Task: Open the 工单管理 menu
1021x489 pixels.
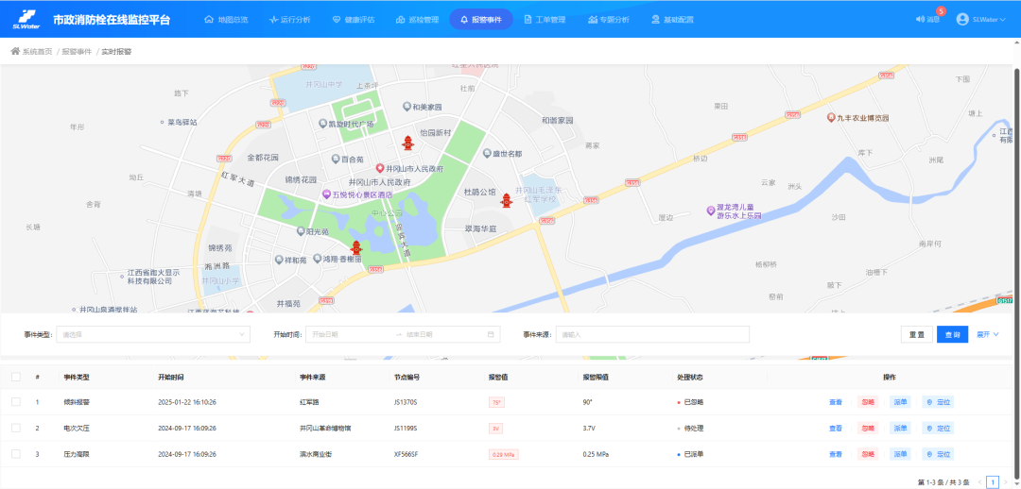Action: (545, 20)
